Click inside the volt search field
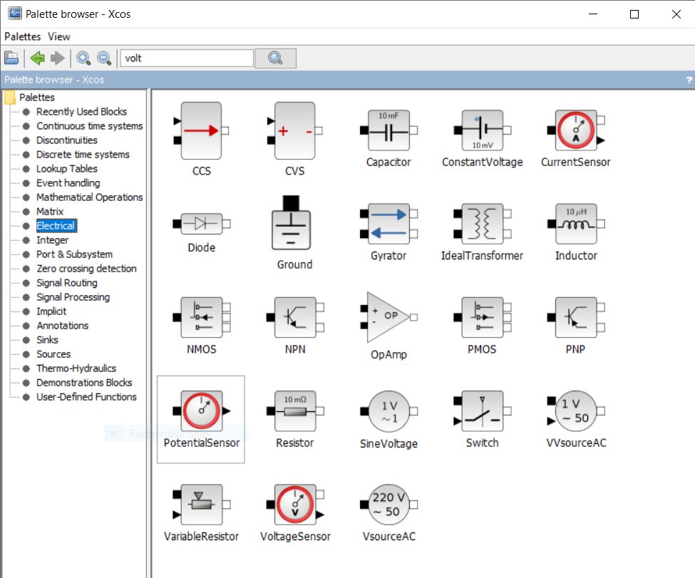The width and height of the screenshot is (695, 578). pyautogui.click(x=185, y=57)
